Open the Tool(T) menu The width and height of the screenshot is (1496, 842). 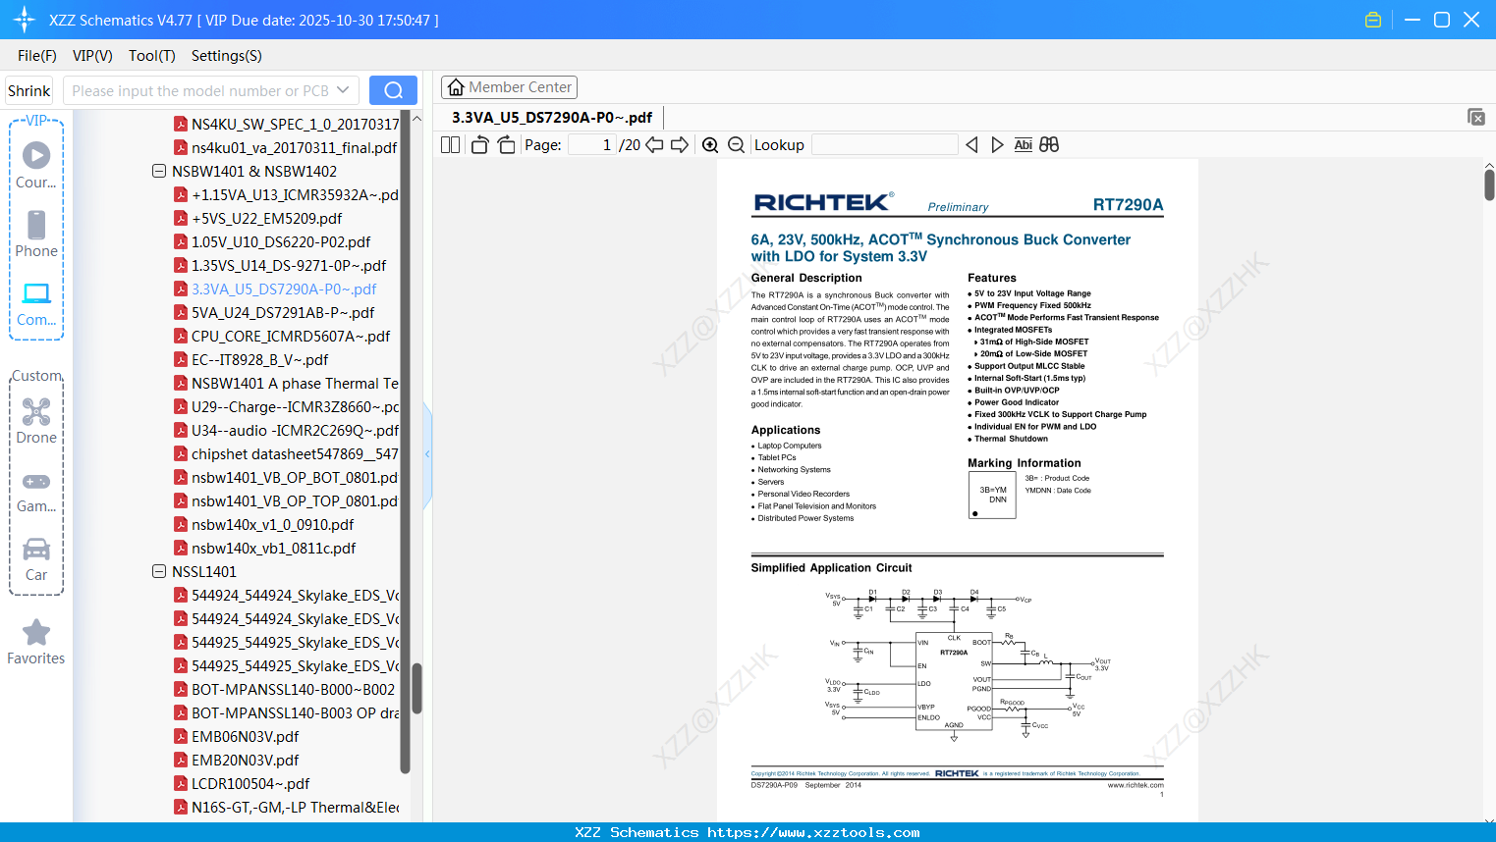point(152,56)
